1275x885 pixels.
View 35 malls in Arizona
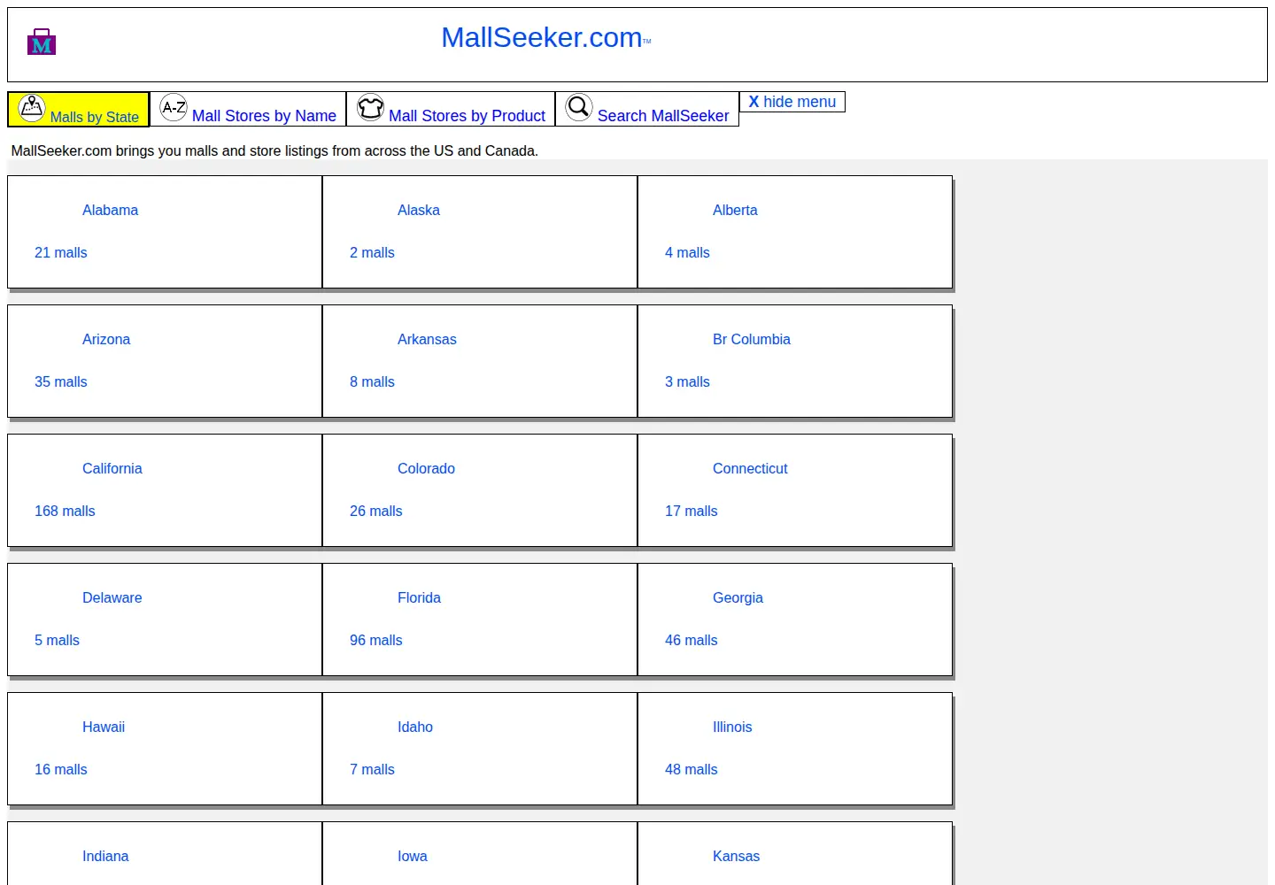coord(61,381)
